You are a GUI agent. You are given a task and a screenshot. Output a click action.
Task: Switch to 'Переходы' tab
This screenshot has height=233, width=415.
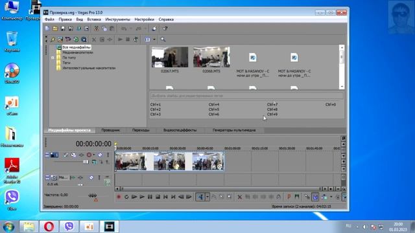tap(141, 130)
